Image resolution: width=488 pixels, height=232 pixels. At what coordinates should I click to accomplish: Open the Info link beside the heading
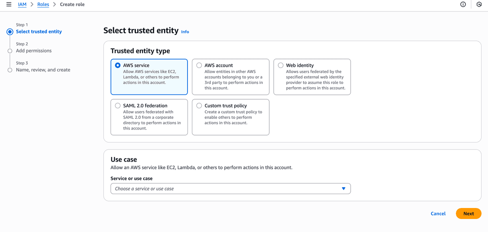click(185, 32)
